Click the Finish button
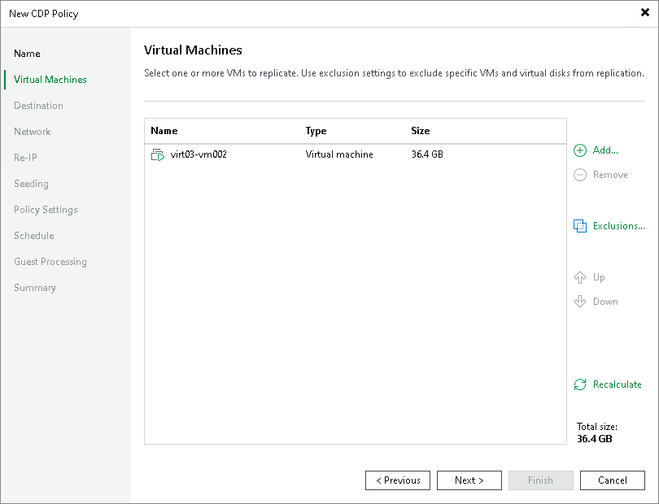This screenshot has height=504, width=659. click(540, 480)
